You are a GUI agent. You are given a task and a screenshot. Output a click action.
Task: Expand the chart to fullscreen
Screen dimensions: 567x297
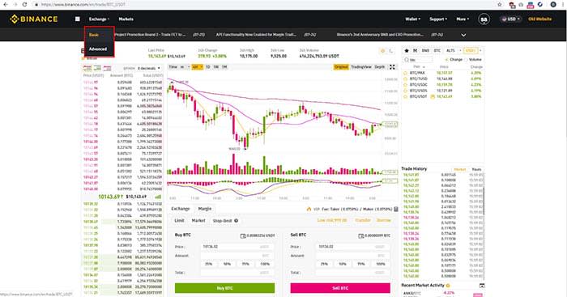[x=392, y=67]
